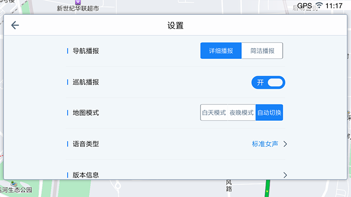351x197 pixels.
Task: Click the 设置 panel title
Action: pos(175,26)
